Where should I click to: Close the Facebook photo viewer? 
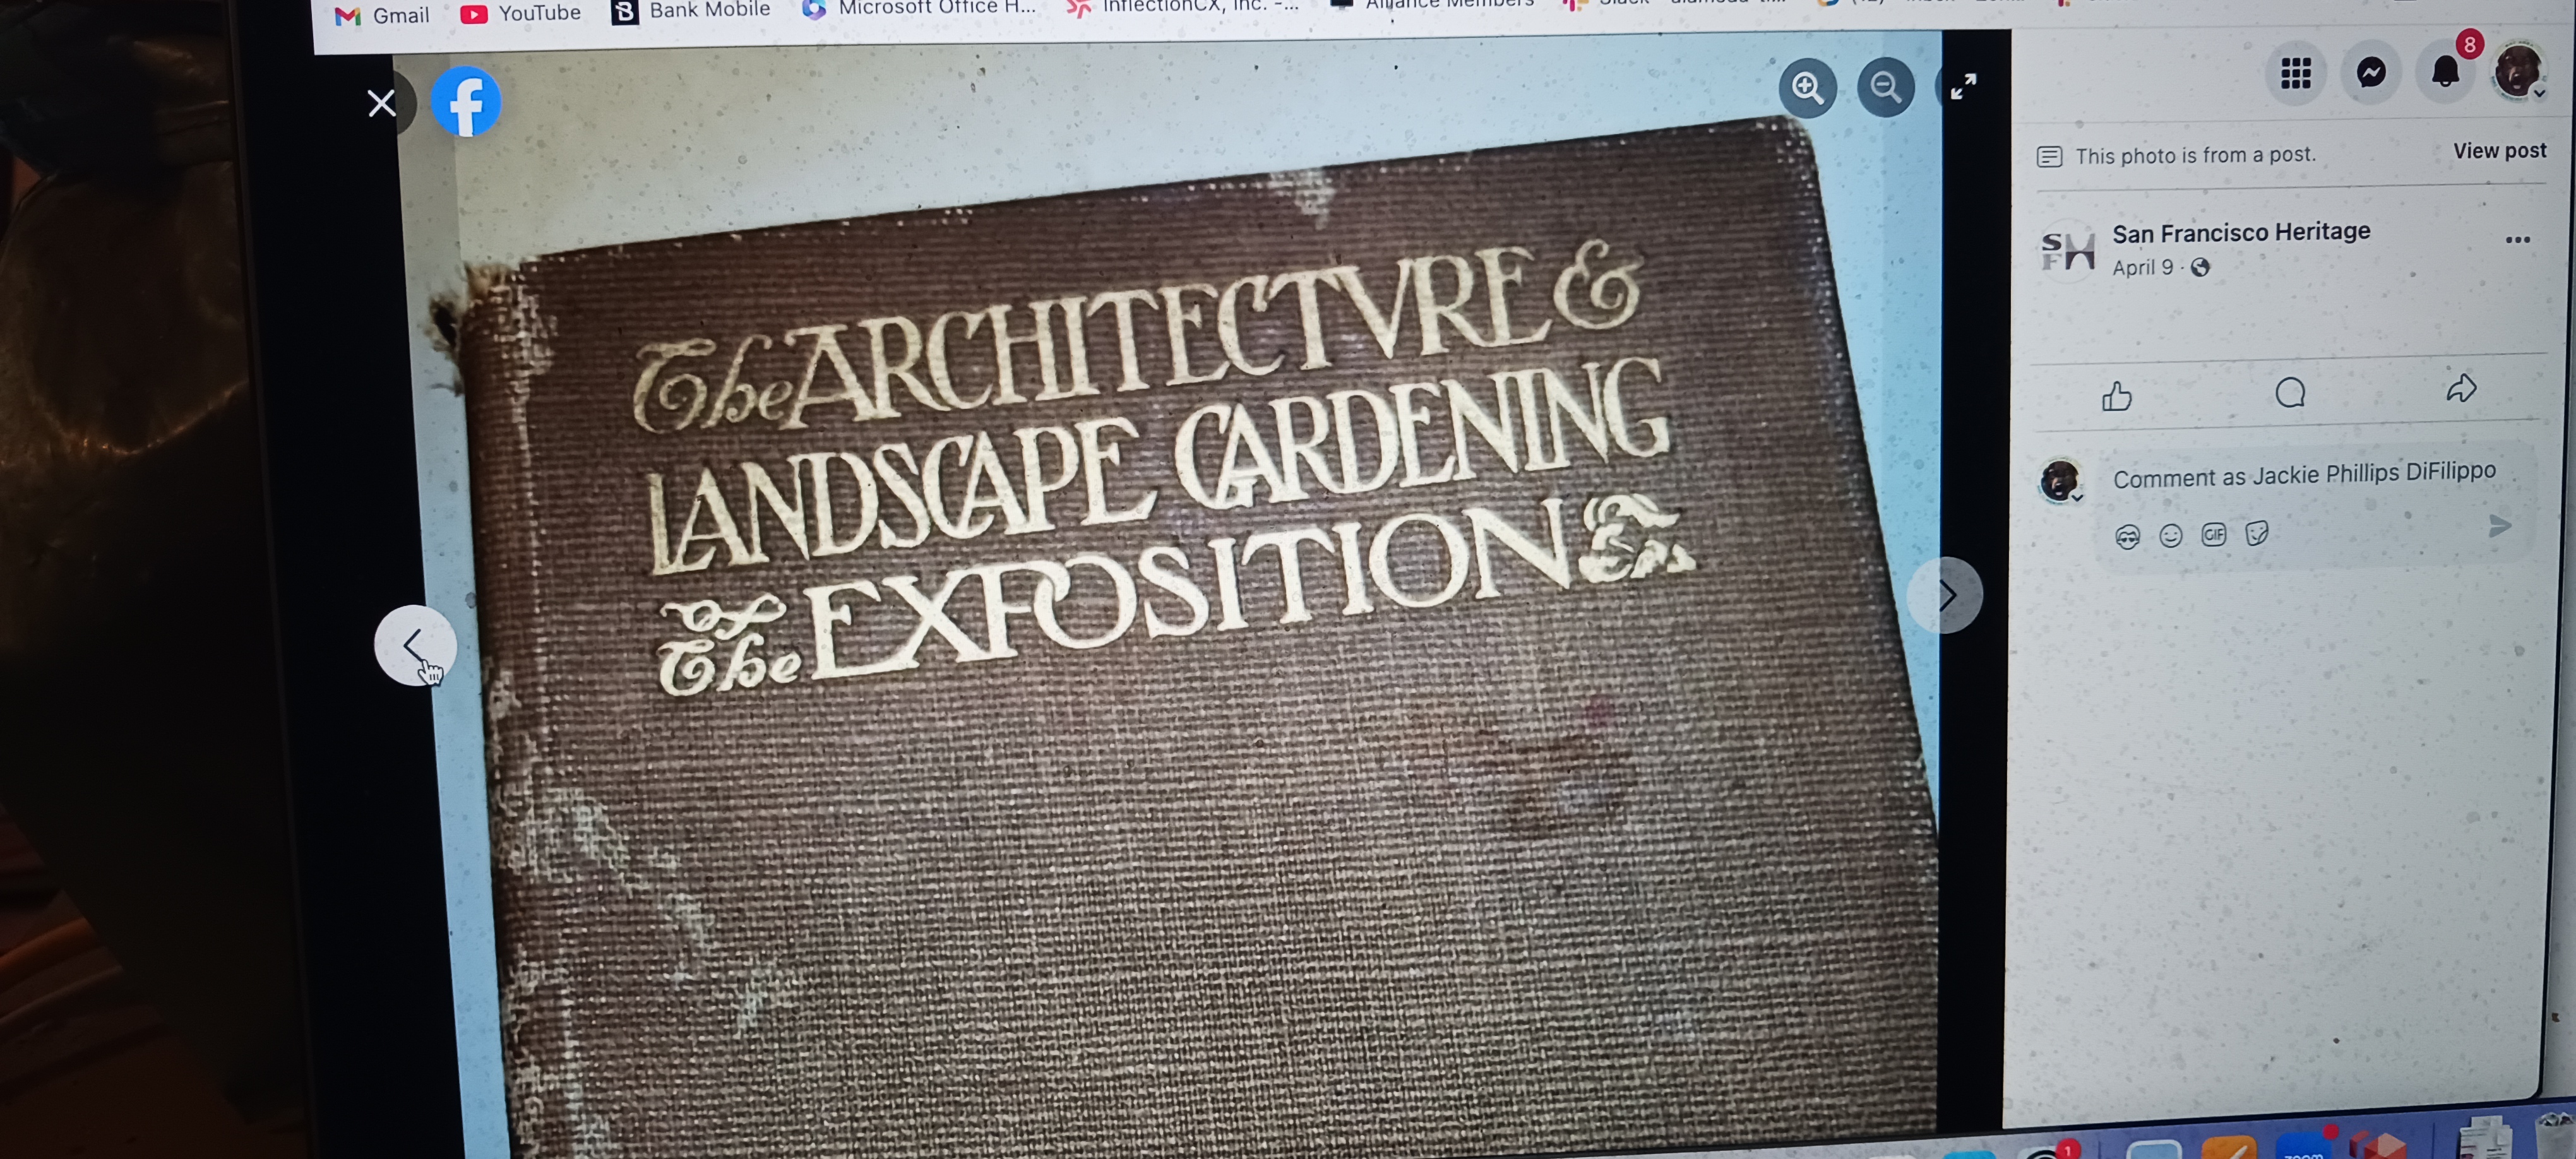pos(381,103)
